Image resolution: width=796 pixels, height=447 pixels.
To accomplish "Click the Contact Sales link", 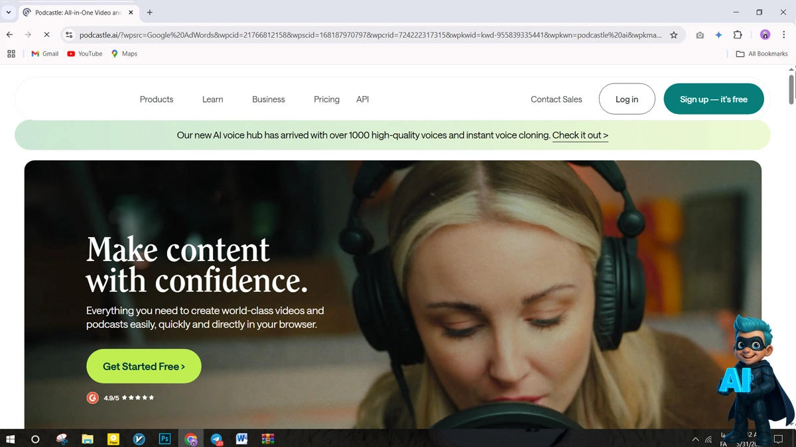I will (557, 99).
